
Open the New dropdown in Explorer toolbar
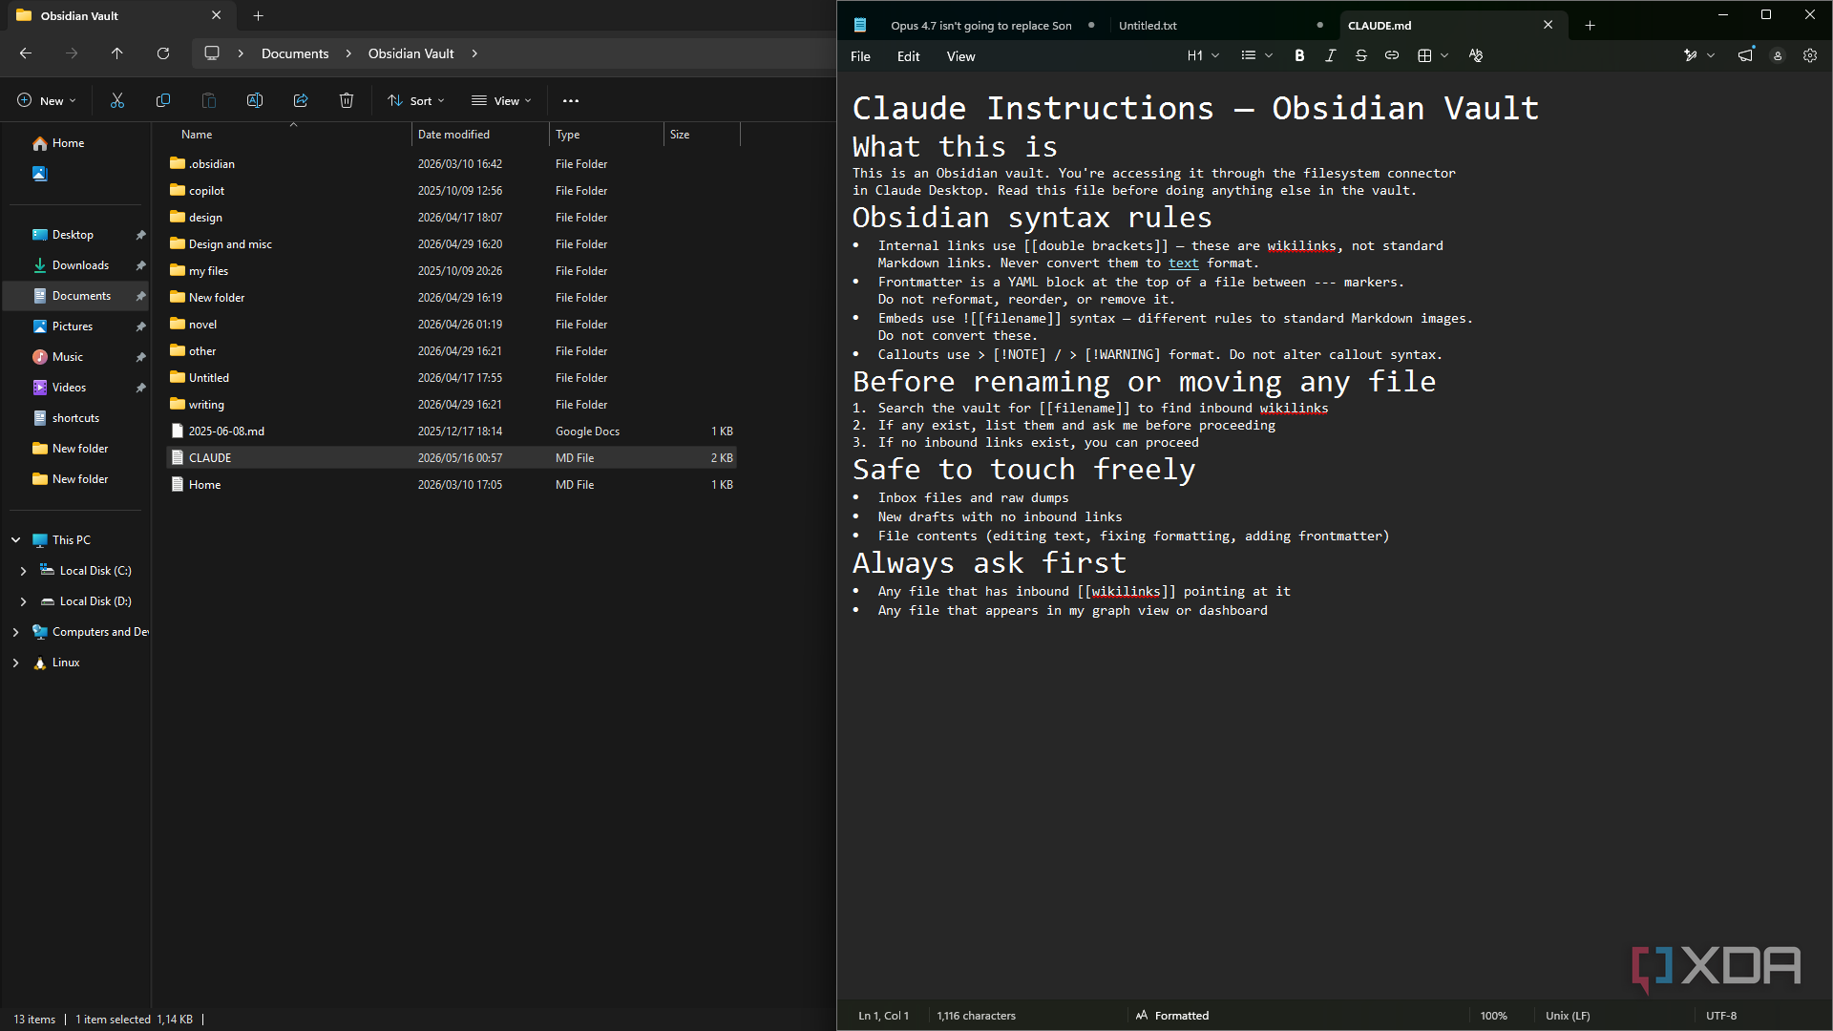click(46, 100)
